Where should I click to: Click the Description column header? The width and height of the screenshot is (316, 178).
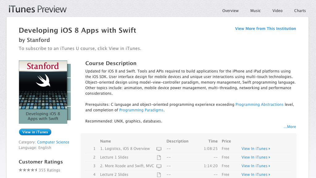coord(177,141)
